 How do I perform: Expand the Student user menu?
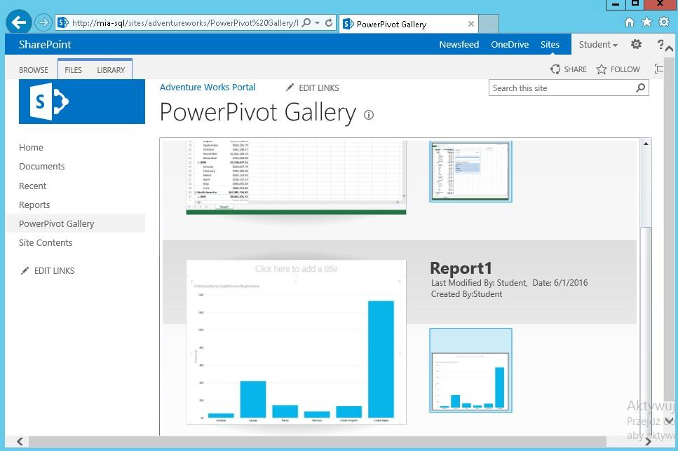click(598, 45)
